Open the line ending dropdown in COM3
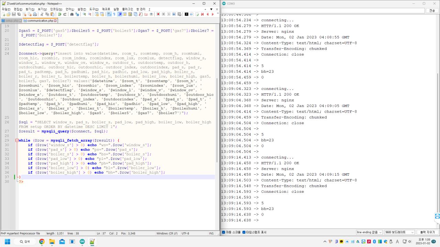Viewport: 440px width, 247px height. tap(369, 232)
